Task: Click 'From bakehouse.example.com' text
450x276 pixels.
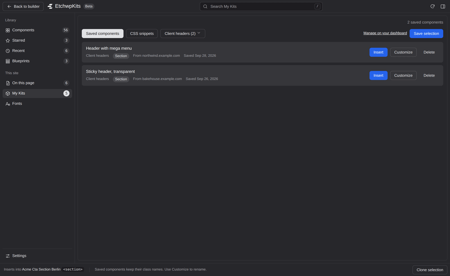Action: click(x=157, y=79)
